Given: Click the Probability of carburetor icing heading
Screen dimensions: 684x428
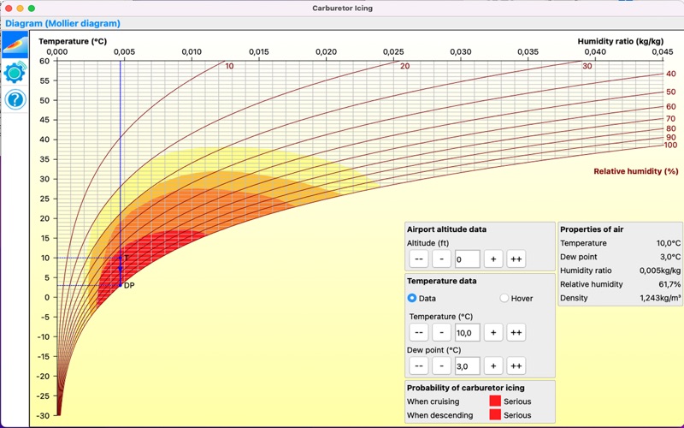Looking at the screenshot, I should click(x=466, y=388).
